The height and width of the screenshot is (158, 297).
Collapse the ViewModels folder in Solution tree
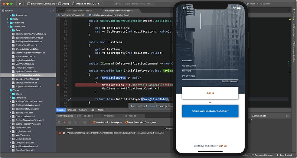click(9, 26)
